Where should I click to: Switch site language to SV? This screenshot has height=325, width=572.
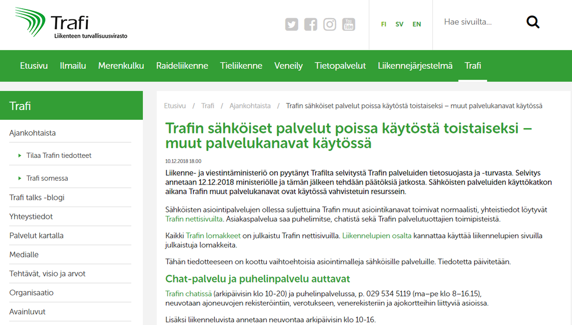click(399, 24)
